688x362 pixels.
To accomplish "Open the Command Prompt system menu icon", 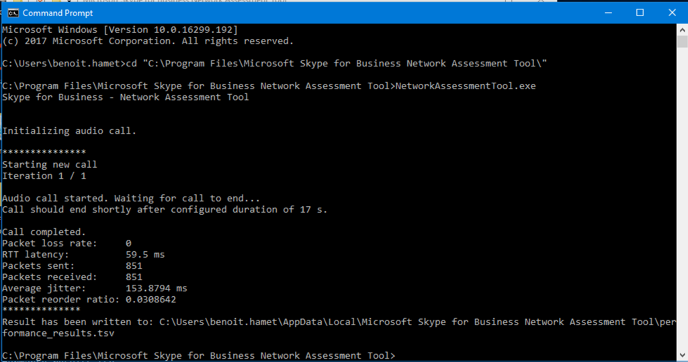I will (11, 13).
